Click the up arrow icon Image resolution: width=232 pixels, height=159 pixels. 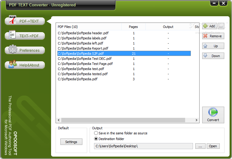click(205, 46)
